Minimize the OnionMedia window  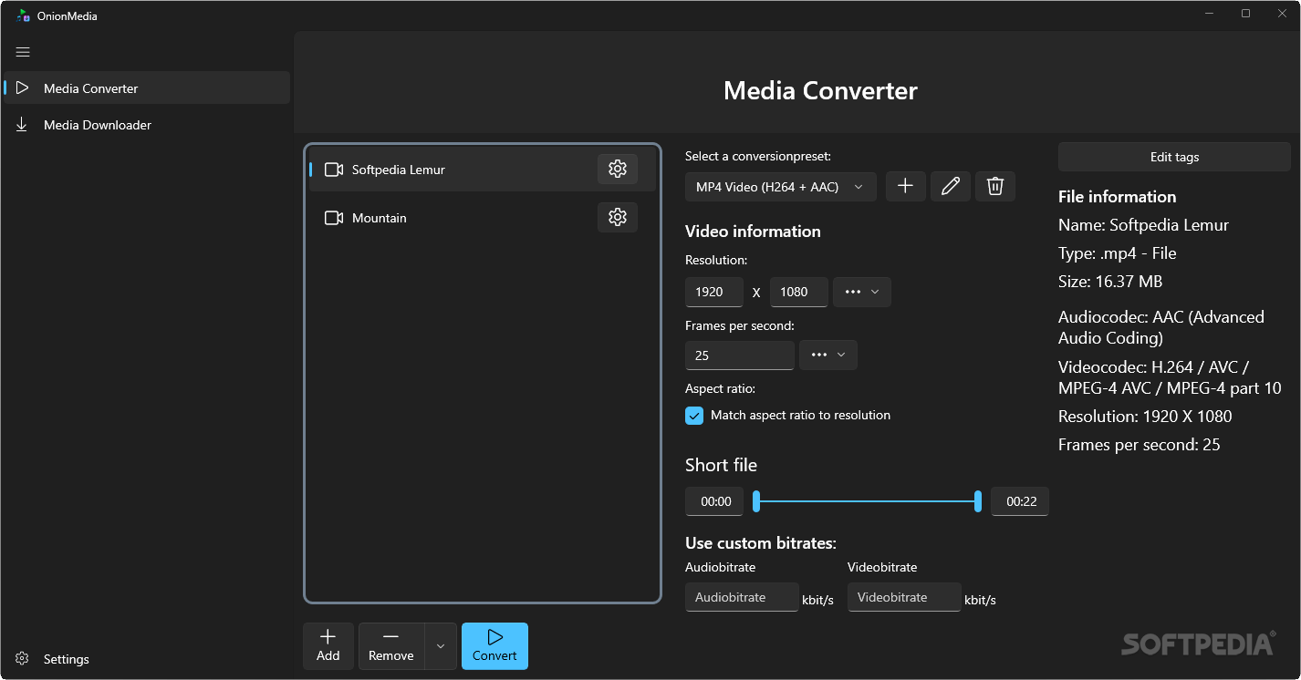[x=1209, y=14]
